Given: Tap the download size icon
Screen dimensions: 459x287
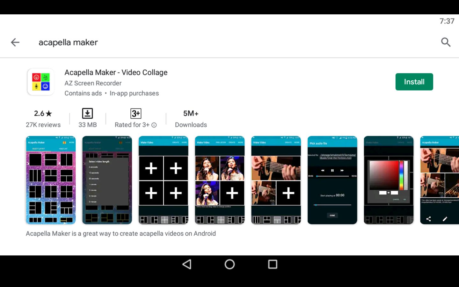Looking at the screenshot, I should [x=87, y=113].
